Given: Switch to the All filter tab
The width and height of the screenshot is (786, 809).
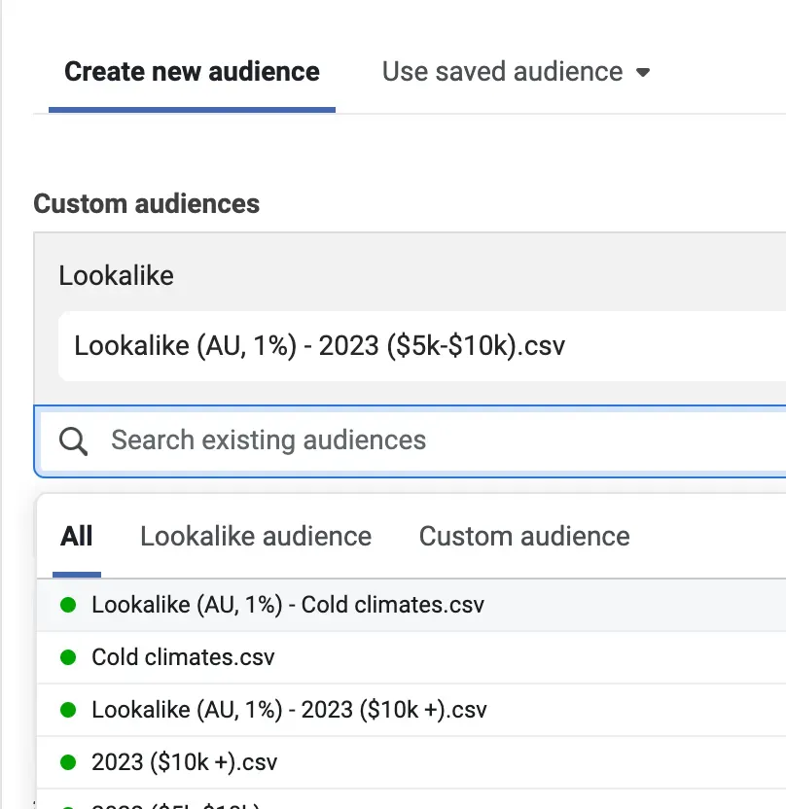Looking at the screenshot, I should tap(77, 536).
